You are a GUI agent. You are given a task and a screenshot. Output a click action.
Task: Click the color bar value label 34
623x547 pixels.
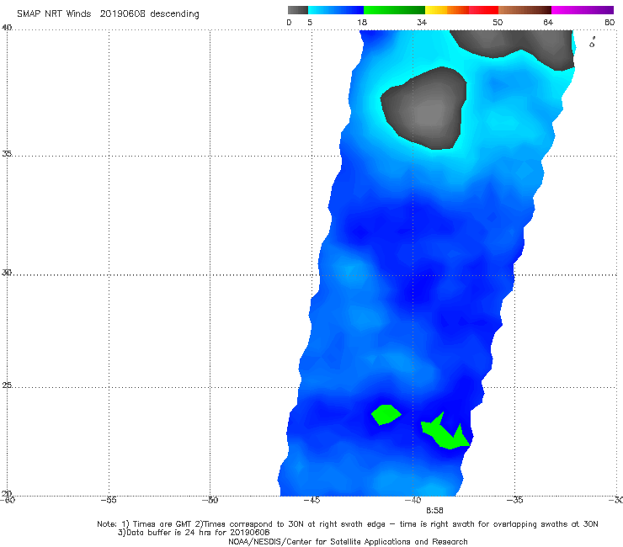coord(422,22)
